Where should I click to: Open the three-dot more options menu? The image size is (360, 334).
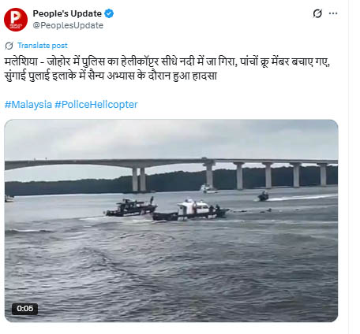(x=333, y=13)
